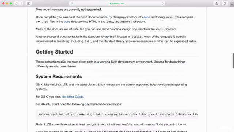
Task: Reload the GitHub page
Action: pyautogui.click(x=163, y=3)
